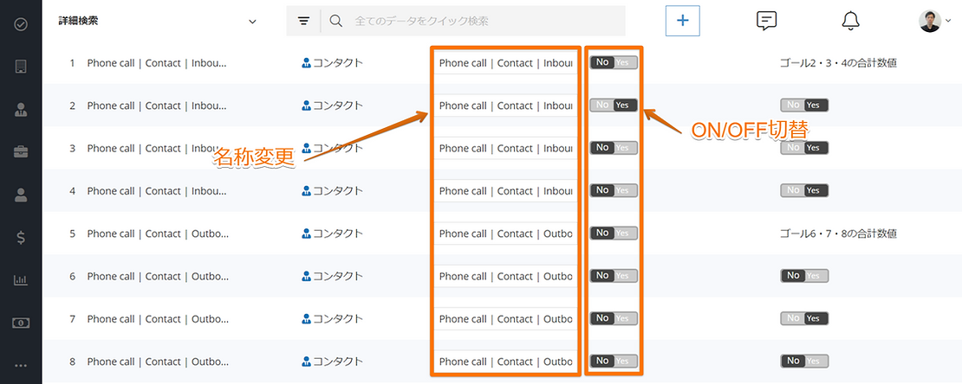962x384 pixels.
Task: Click the クイック検索 search field
Action: 485,21
